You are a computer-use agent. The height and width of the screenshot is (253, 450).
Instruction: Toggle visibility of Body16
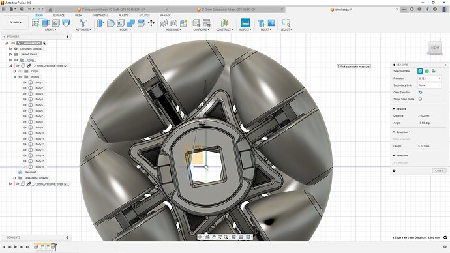(24, 167)
